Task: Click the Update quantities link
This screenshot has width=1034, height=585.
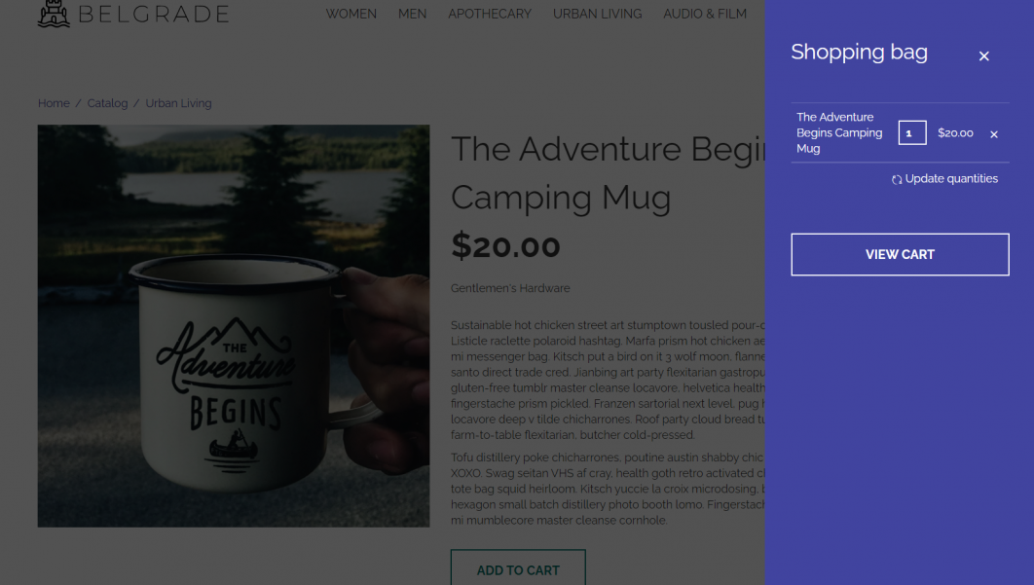Action: [952, 179]
